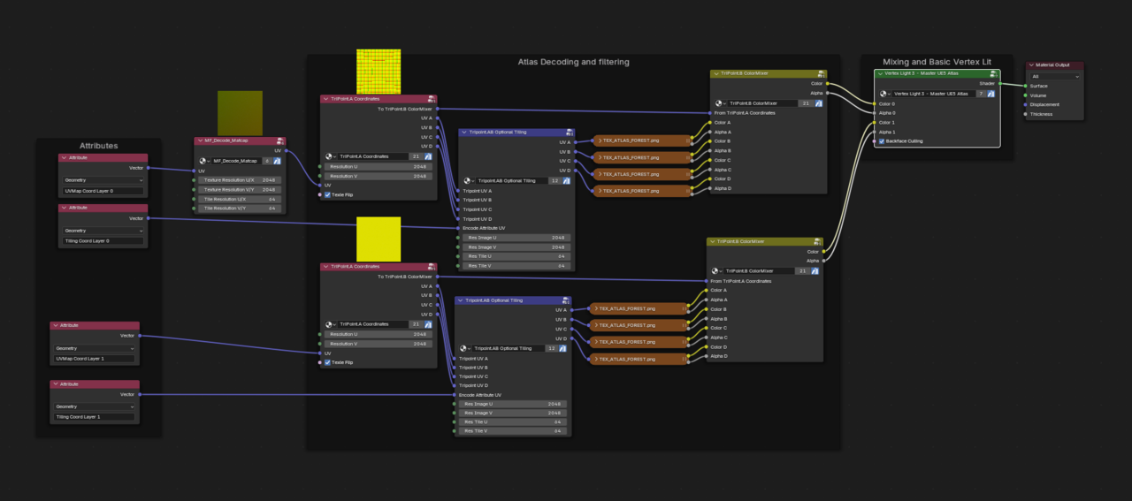Open node tree browser in Vertex Light 3 node
Viewport: 1132px width, 501px height.
884,93
